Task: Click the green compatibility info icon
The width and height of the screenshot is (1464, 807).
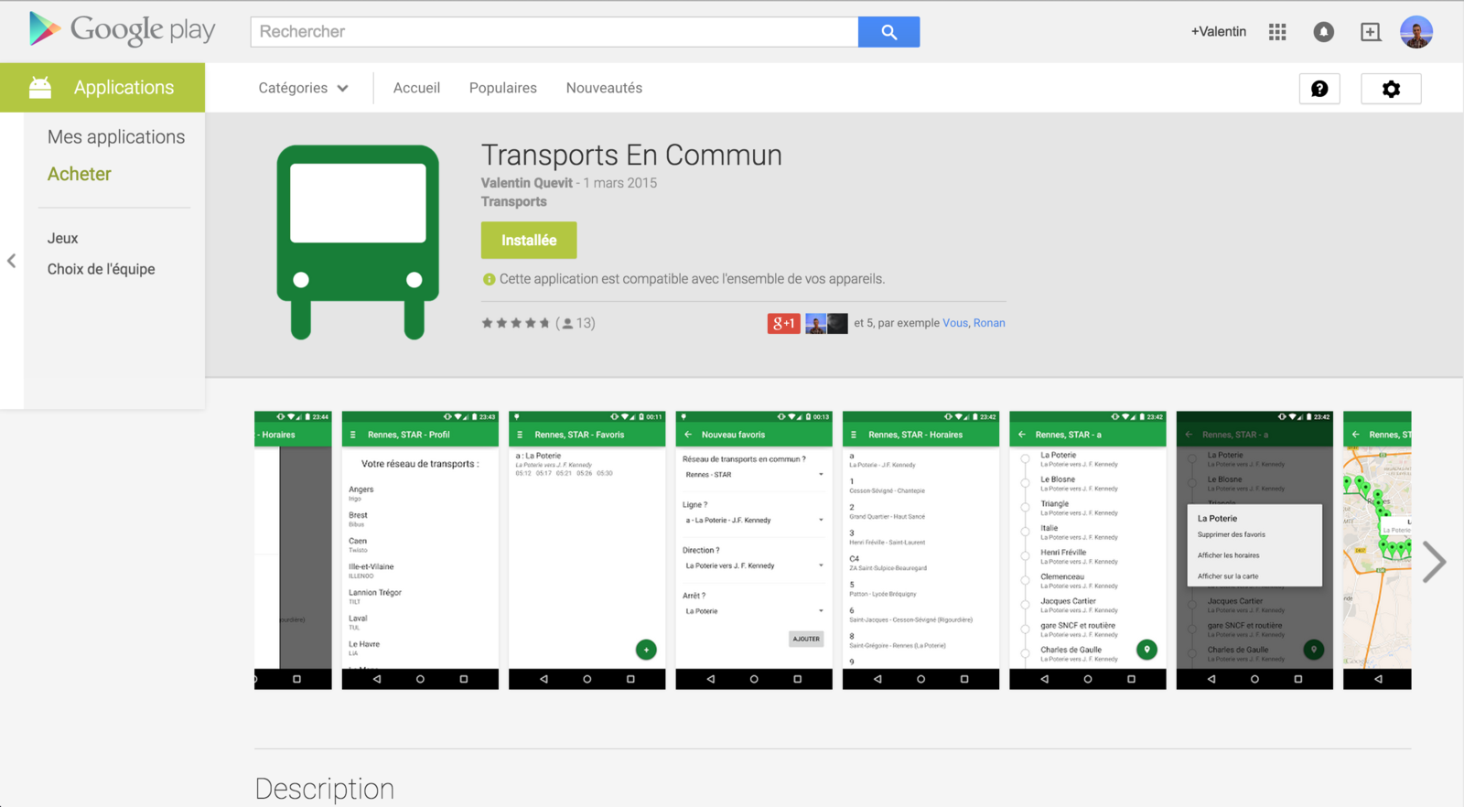Action: point(489,279)
